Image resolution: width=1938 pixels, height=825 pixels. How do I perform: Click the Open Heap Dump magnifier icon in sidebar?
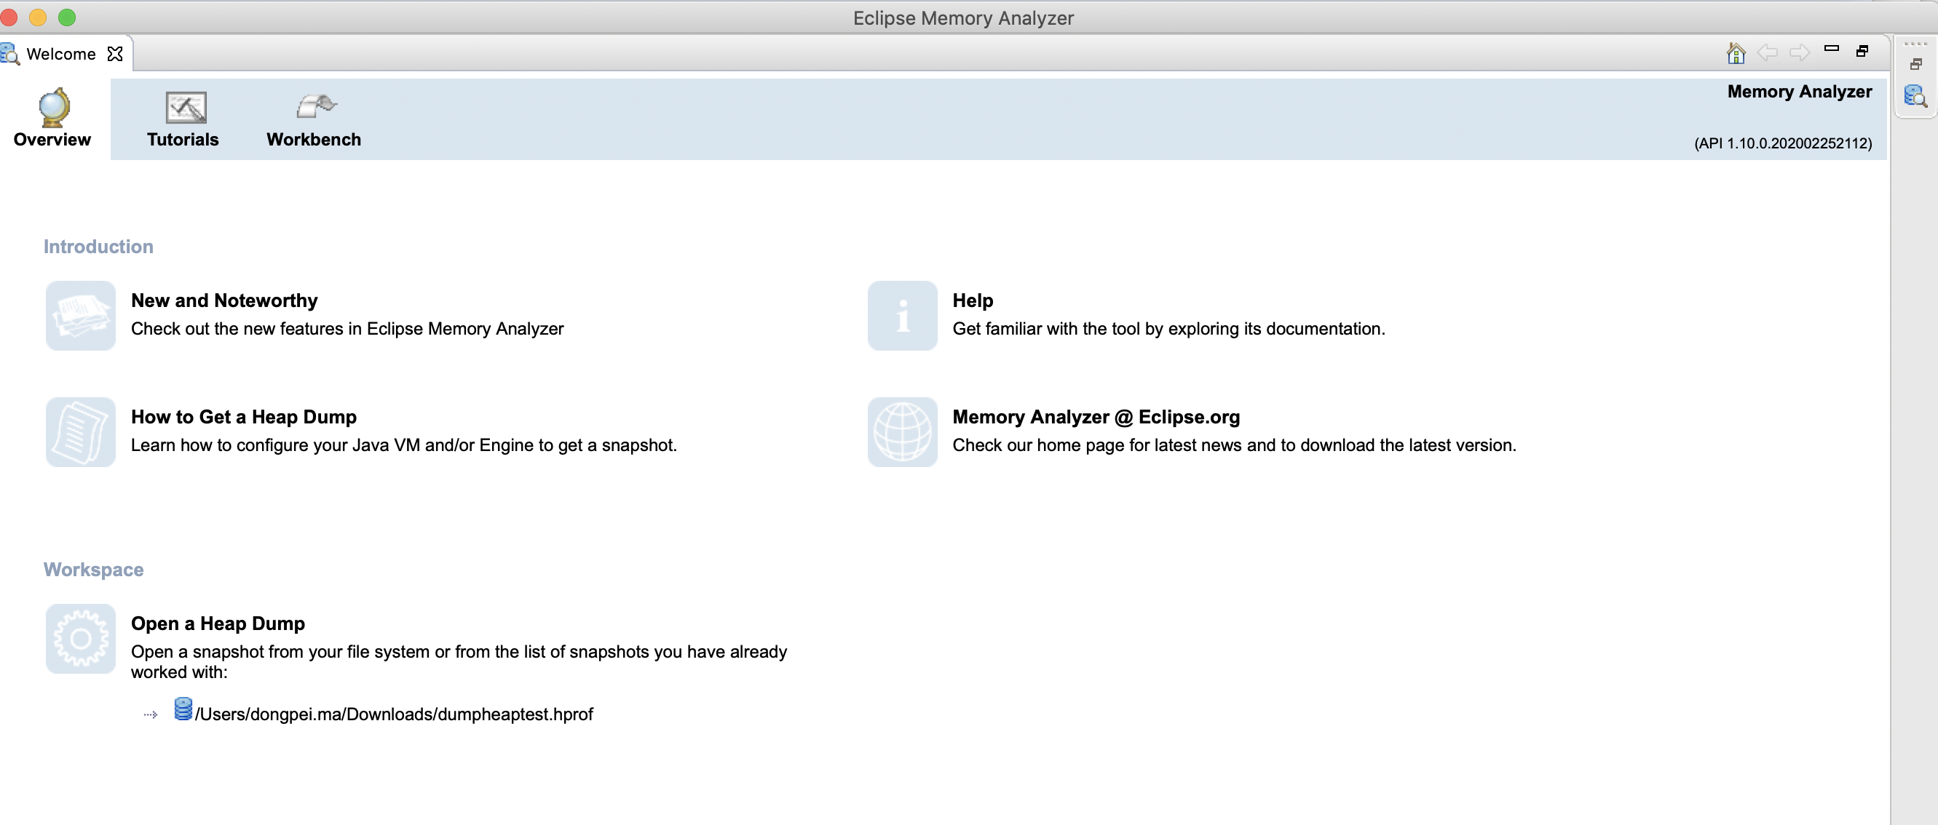[x=1916, y=95]
